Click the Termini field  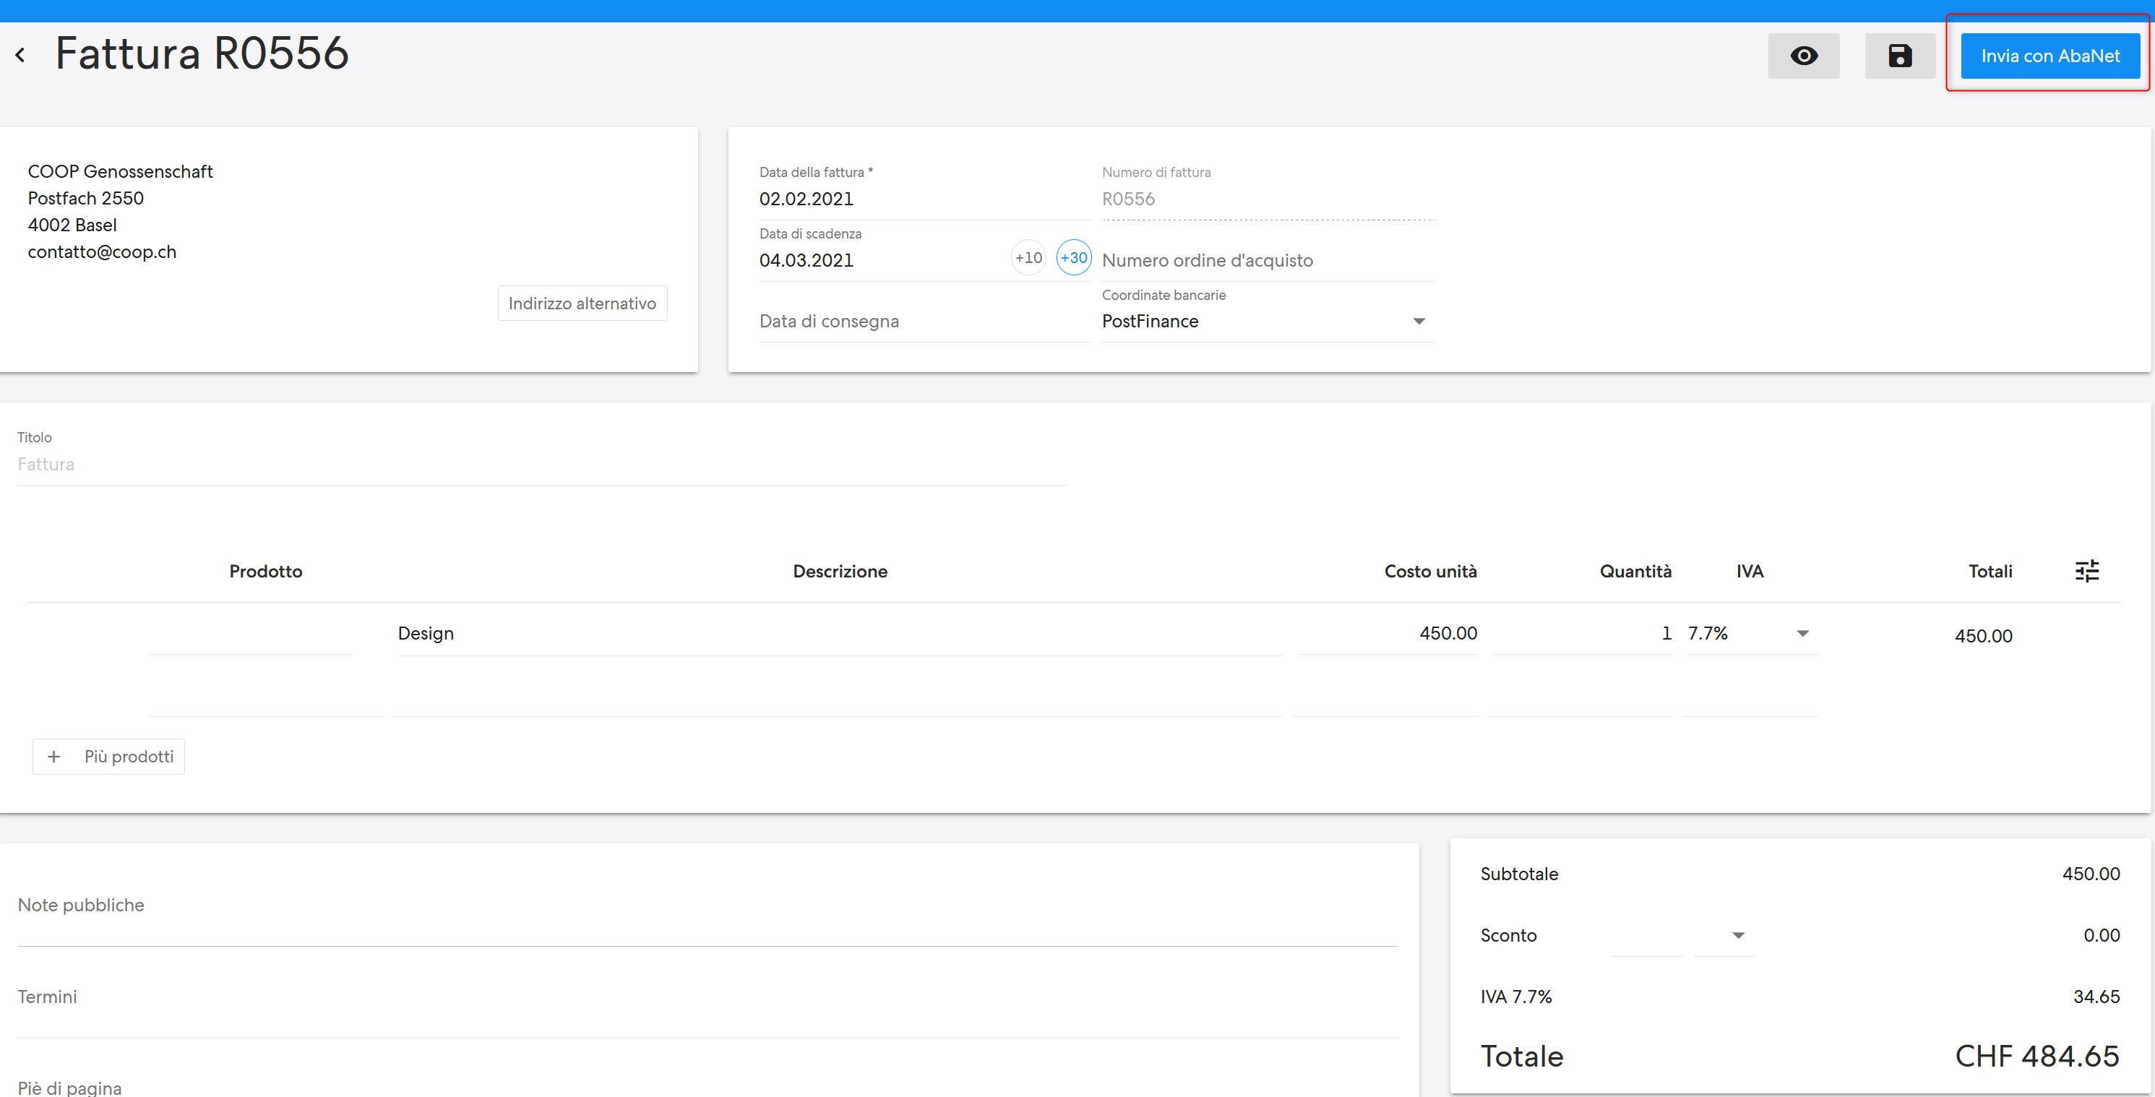707,997
